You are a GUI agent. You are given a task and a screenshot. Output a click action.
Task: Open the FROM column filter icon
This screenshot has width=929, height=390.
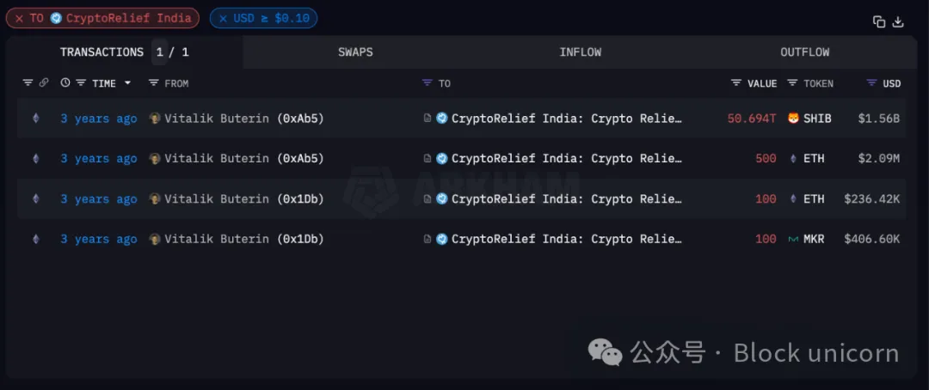coord(154,83)
